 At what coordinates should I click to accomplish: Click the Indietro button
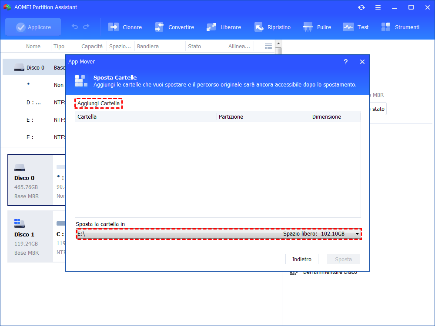click(x=302, y=259)
